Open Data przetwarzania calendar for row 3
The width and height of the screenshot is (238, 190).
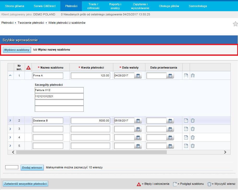[x=170, y=129]
